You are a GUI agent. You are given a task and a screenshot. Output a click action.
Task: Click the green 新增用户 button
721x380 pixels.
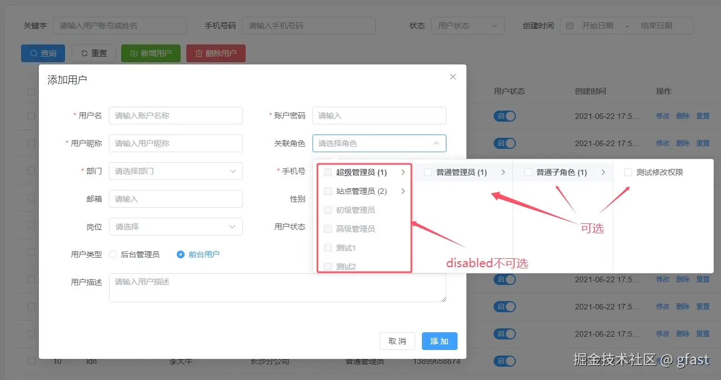point(151,53)
